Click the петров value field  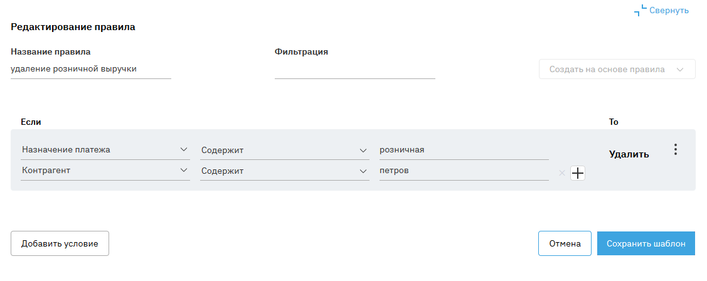pyautogui.click(x=464, y=171)
